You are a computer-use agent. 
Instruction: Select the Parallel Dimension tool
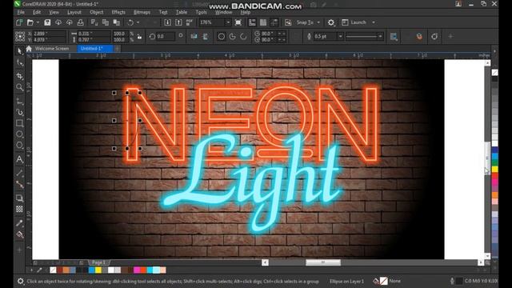point(19,173)
